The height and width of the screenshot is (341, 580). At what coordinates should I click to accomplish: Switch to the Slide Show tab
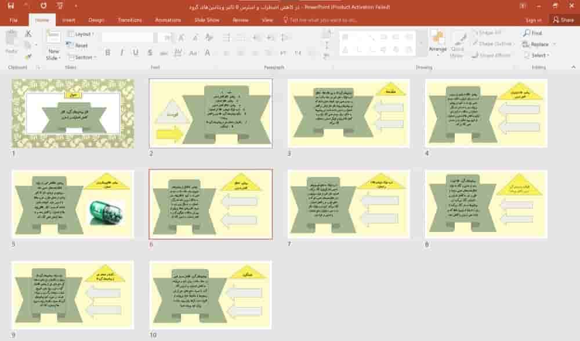click(207, 20)
